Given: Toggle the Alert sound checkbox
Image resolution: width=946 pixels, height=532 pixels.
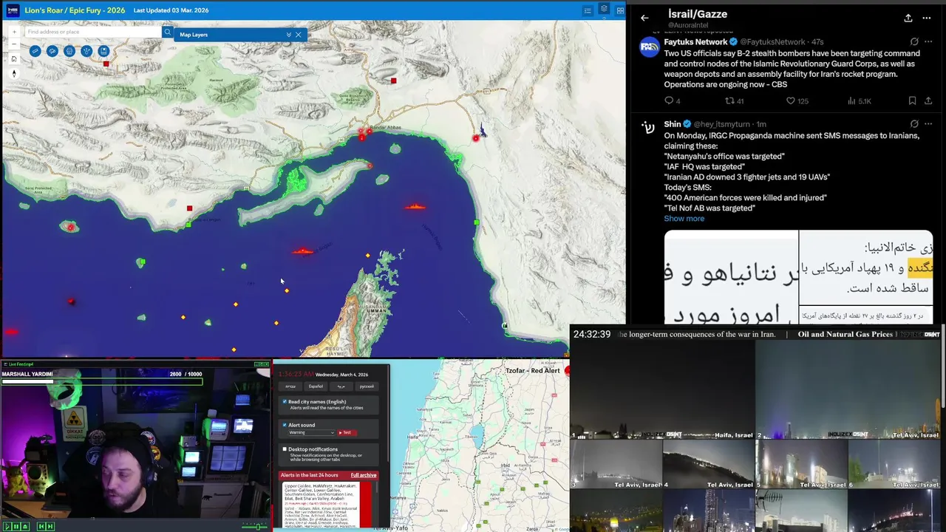Looking at the screenshot, I should (285, 425).
